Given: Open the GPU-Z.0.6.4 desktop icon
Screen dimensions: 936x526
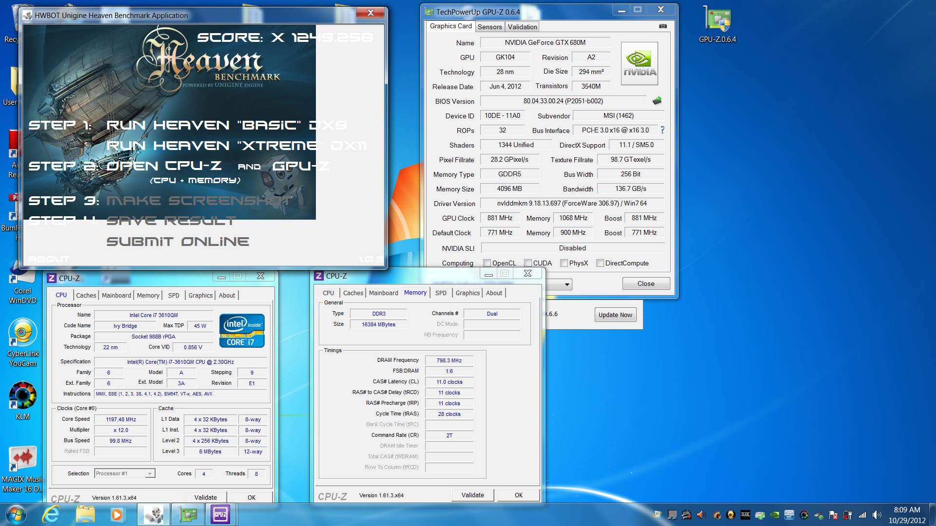Looking at the screenshot, I should tap(717, 24).
